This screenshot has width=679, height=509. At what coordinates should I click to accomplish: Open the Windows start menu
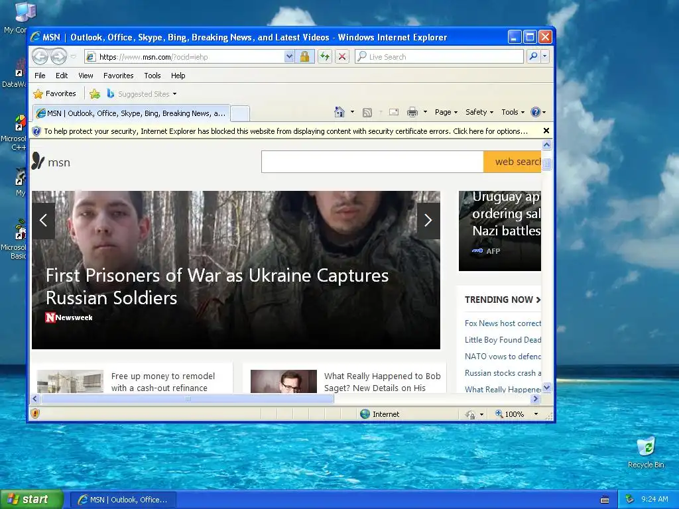click(31, 499)
